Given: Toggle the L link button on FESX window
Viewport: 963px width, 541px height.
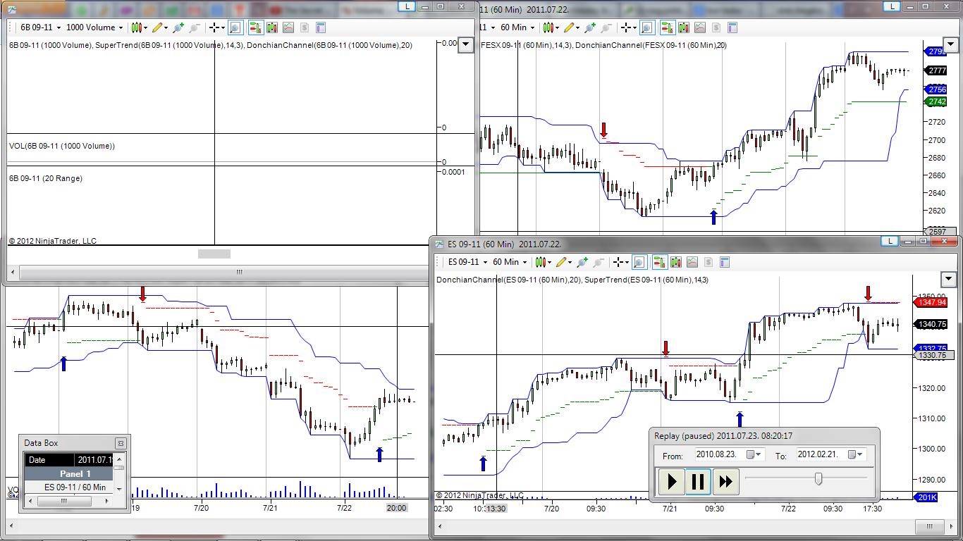Looking at the screenshot, I should point(893,6).
